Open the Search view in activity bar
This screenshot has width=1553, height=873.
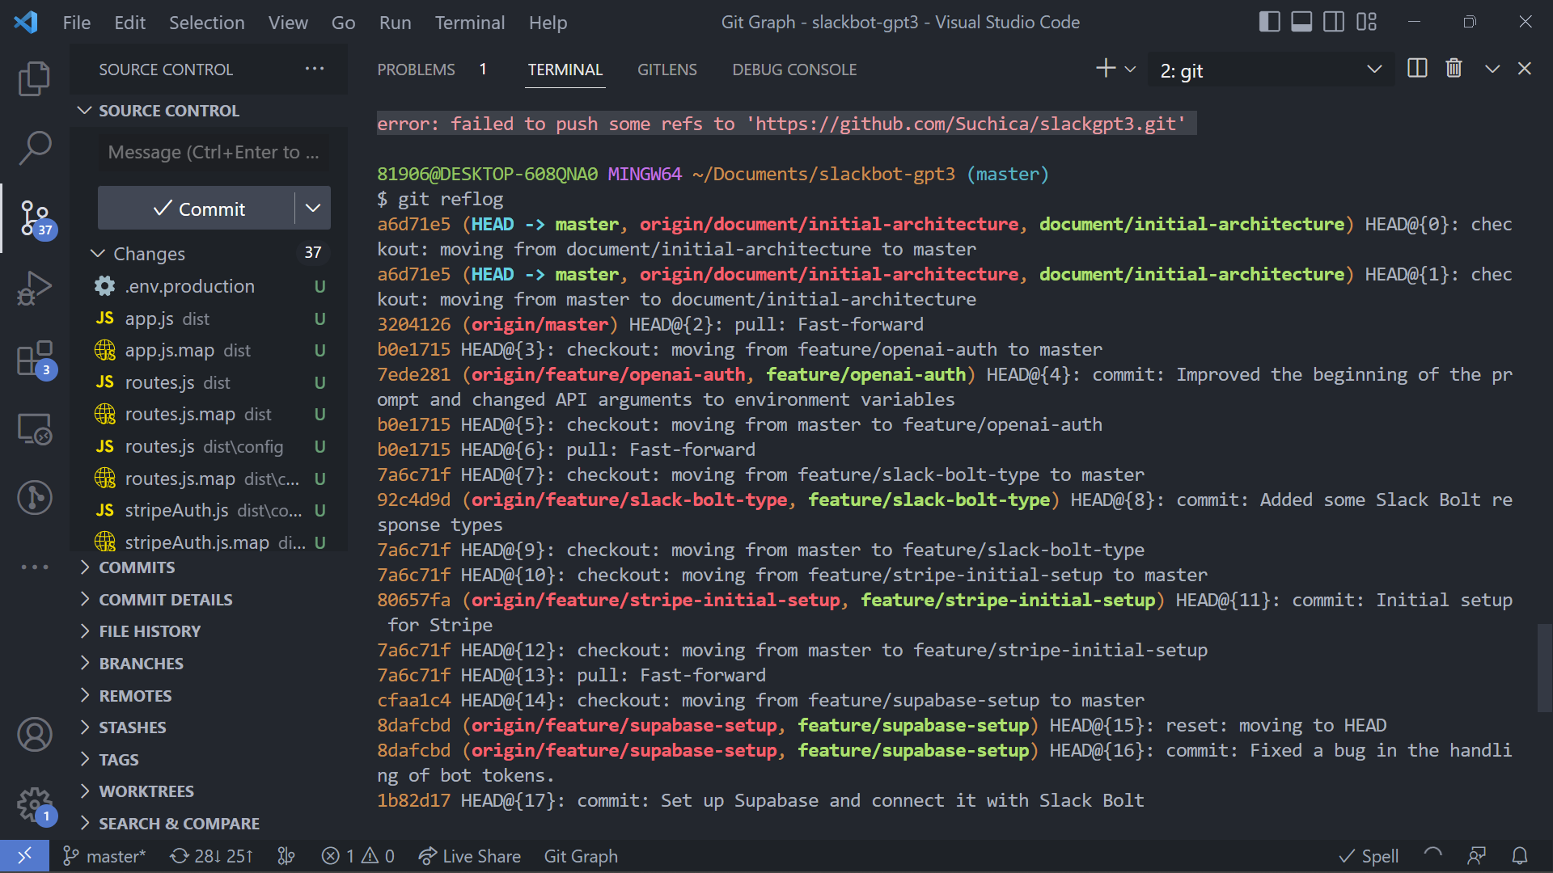click(x=34, y=148)
